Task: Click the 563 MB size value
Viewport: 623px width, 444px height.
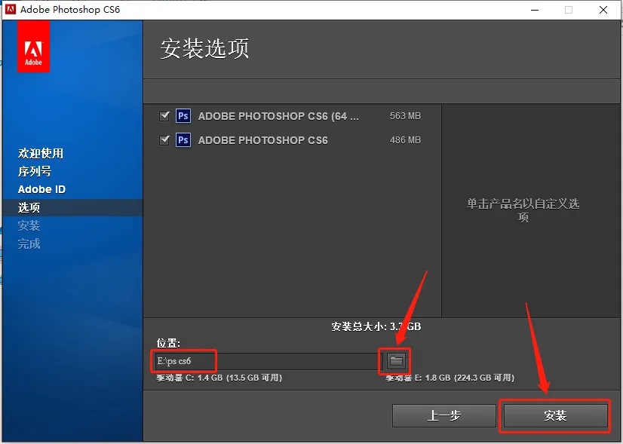Action: click(x=405, y=116)
